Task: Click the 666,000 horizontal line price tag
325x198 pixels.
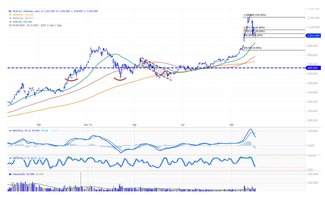Action: click(313, 68)
